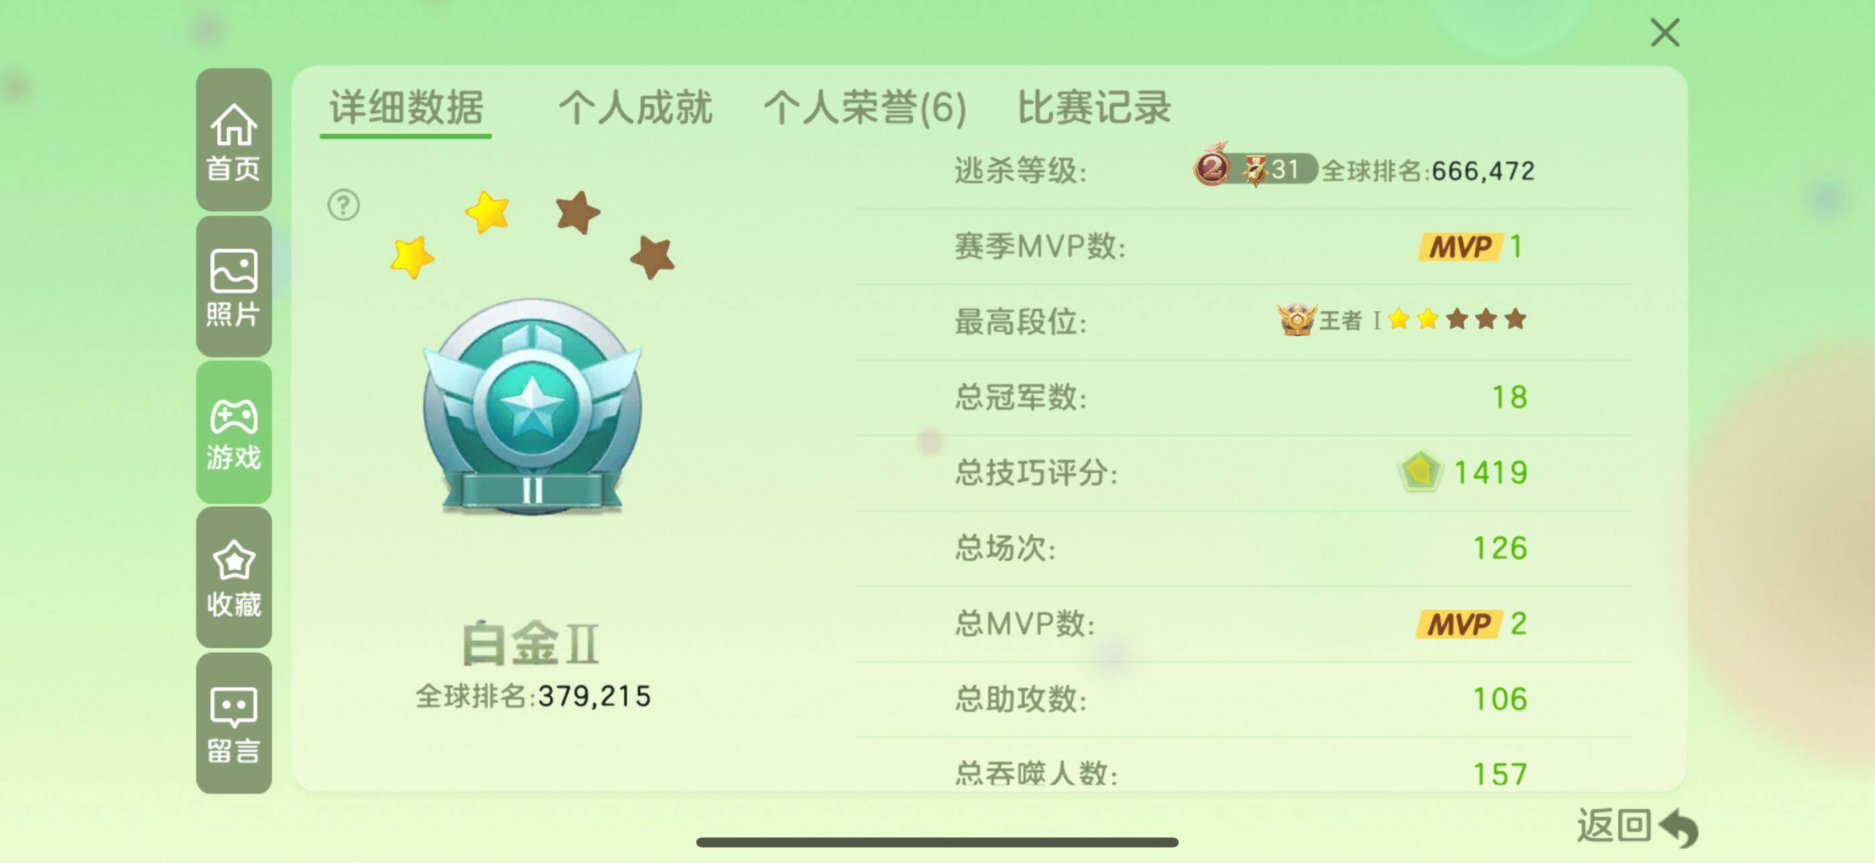Click the question mark help icon

tap(344, 205)
